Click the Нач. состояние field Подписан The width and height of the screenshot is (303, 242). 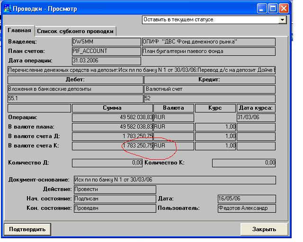click(115, 199)
